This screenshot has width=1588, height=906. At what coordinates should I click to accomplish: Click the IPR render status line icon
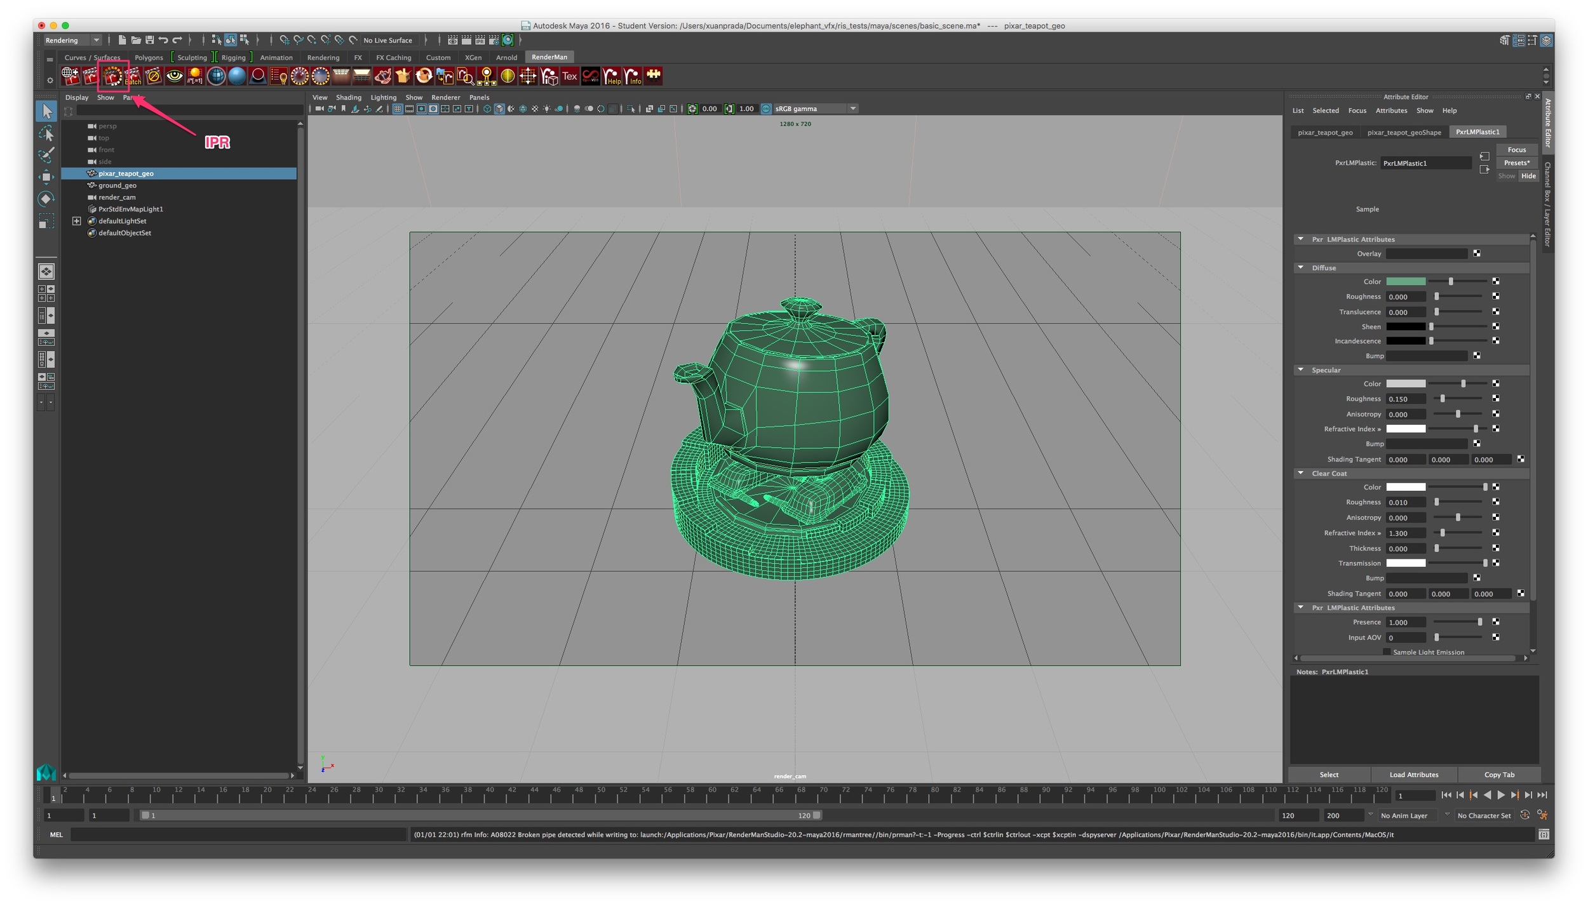pyautogui.click(x=480, y=40)
